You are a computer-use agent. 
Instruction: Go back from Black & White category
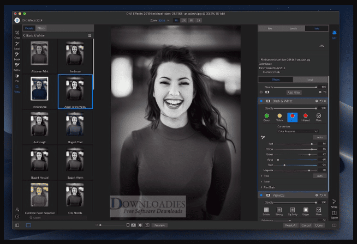click(24, 35)
